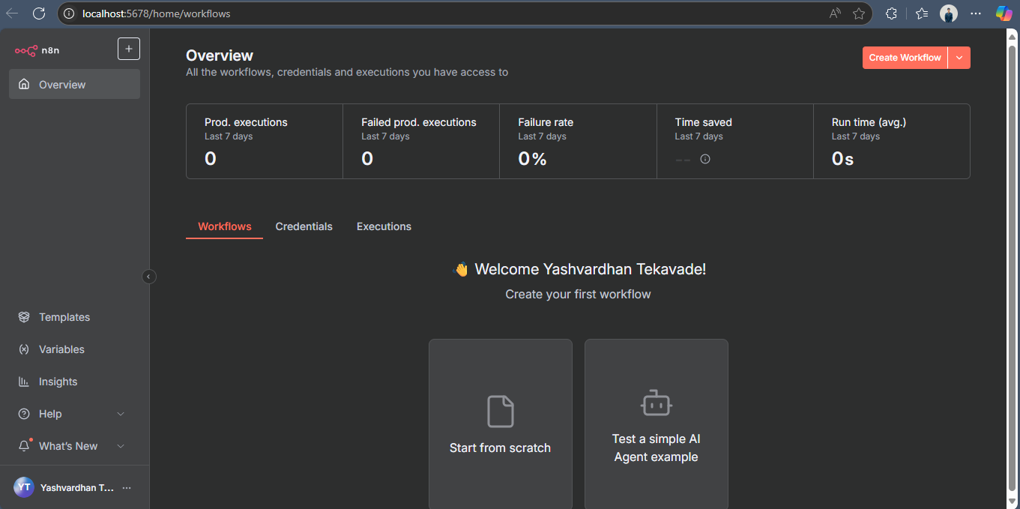Add this page to favorites using the star icon

tap(859, 13)
